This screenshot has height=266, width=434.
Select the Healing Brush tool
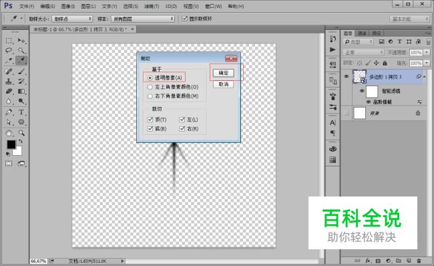[x=9, y=72]
